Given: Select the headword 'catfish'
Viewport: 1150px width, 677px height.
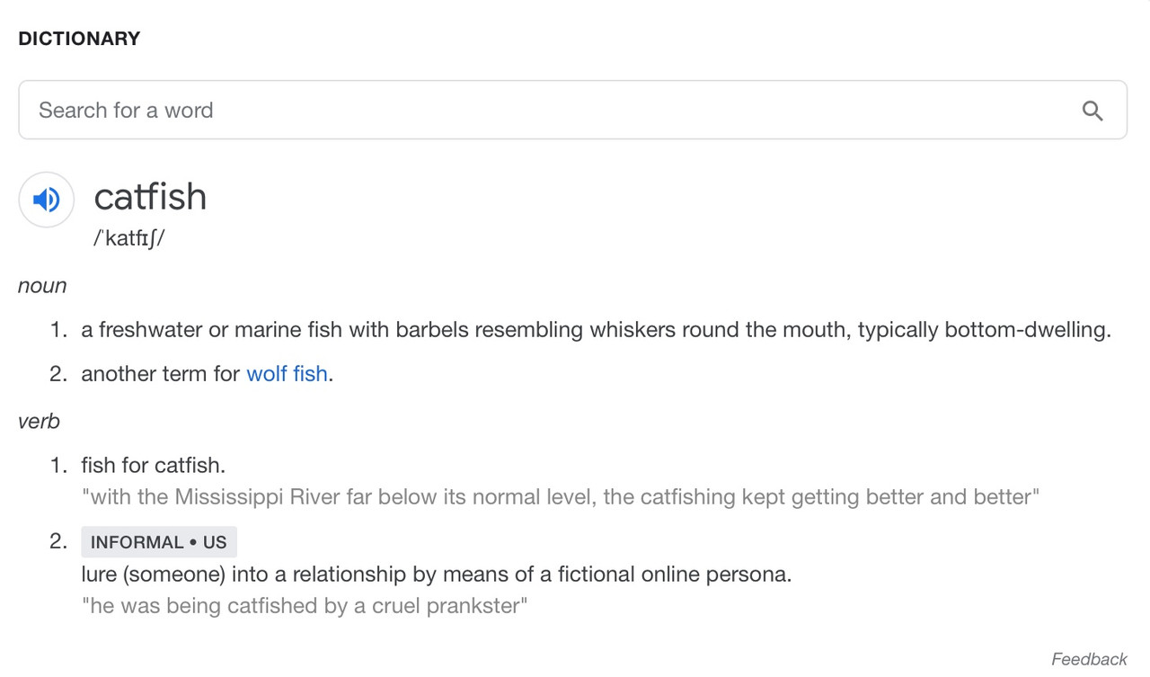Looking at the screenshot, I should coord(150,197).
